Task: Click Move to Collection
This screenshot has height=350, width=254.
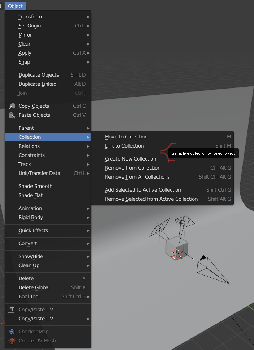Action: pos(163,137)
